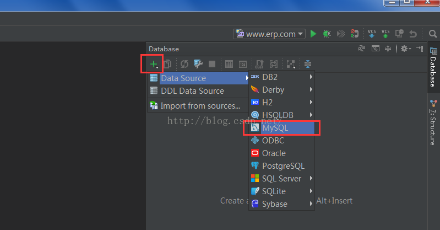The image size is (440, 230).
Task: Open the SQL console icon in Database toolbar
Action: click(243, 64)
